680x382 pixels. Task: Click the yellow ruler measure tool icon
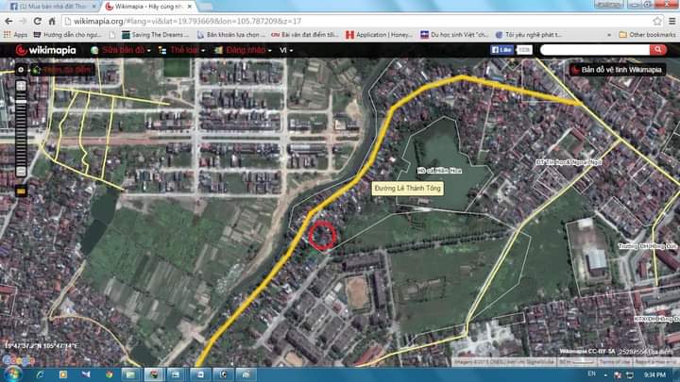click(x=21, y=191)
